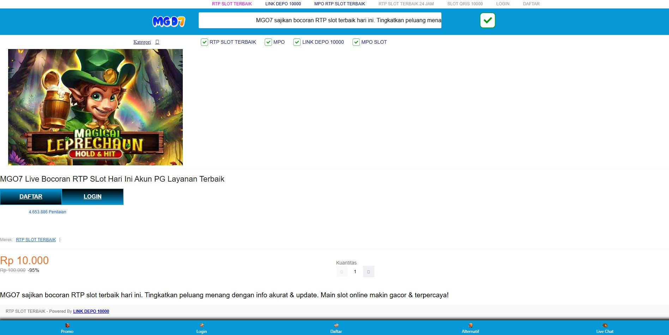Click the Kuantitas label

pyautogui.click(x=346, y=263)
